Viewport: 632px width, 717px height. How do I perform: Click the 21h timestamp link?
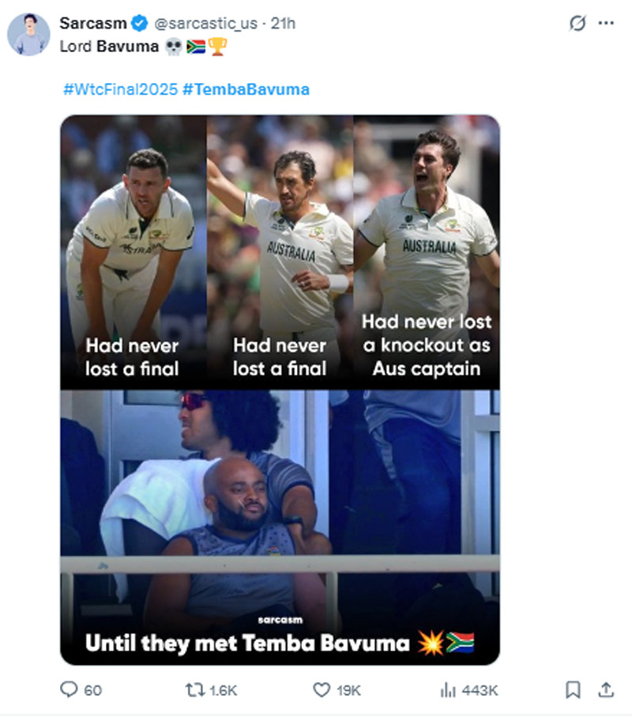pyautogui.click(x=283, y=23)
